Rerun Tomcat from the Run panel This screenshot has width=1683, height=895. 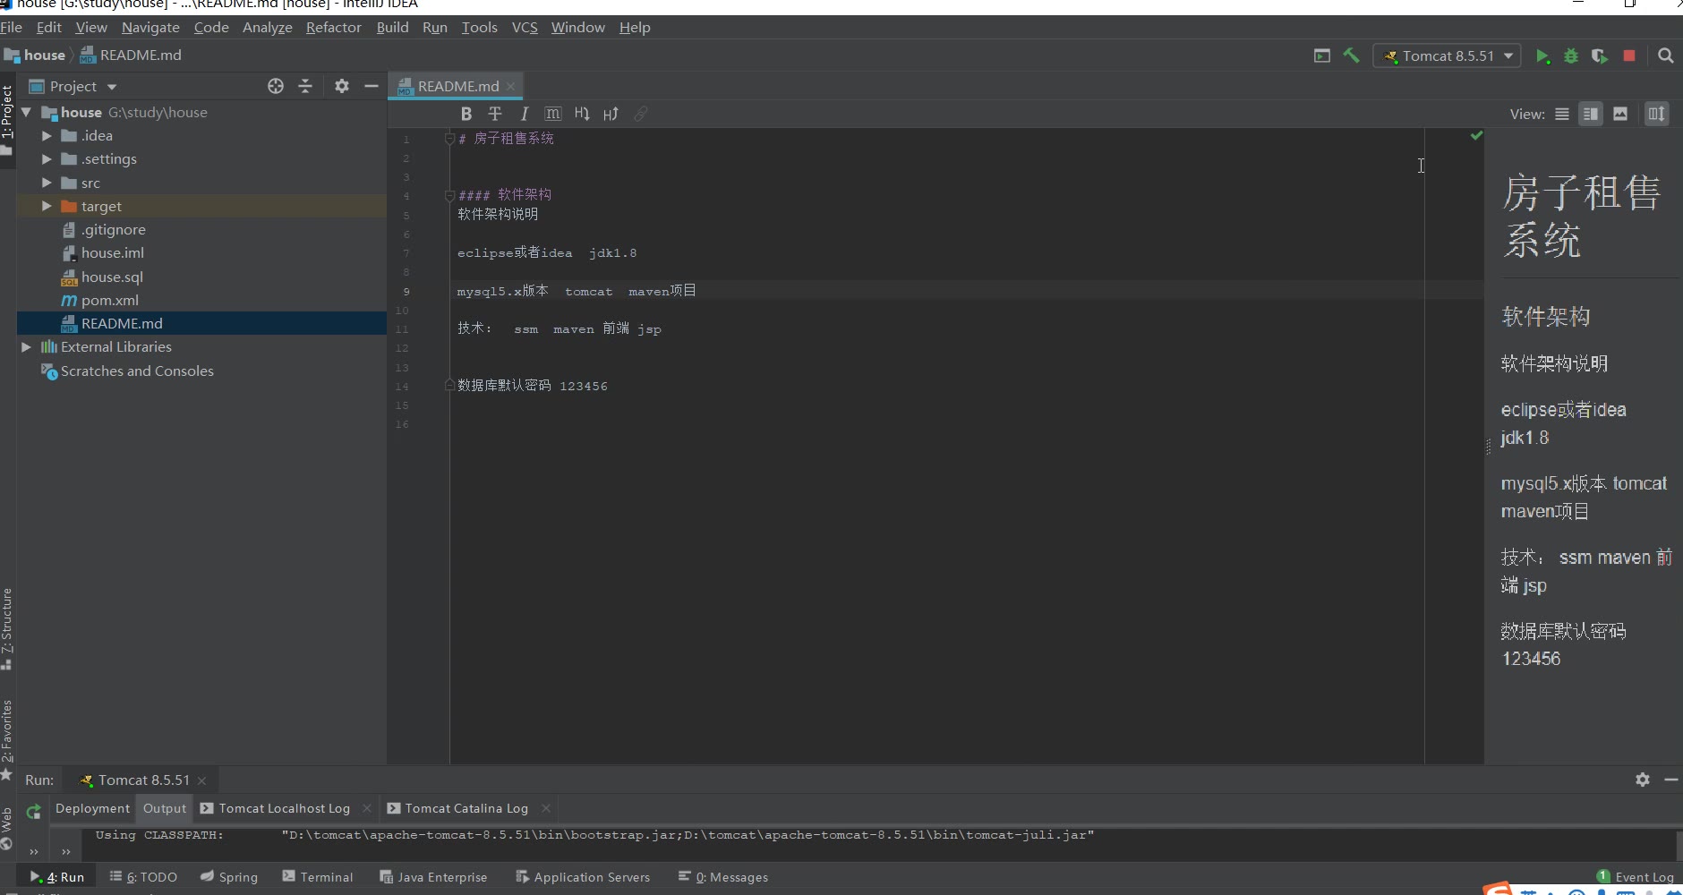[x=34, y=812]
